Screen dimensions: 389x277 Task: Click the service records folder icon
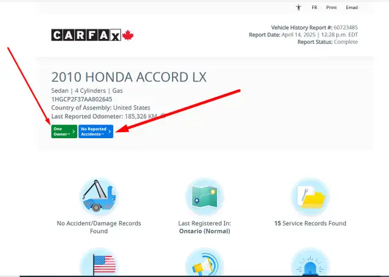310,196
